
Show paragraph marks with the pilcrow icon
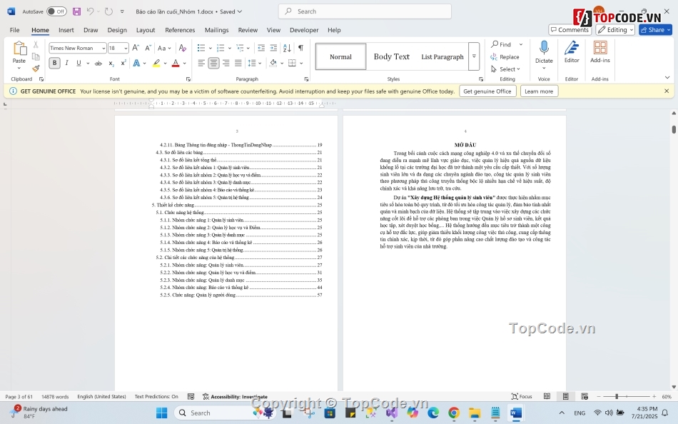(x=300, y=48)
